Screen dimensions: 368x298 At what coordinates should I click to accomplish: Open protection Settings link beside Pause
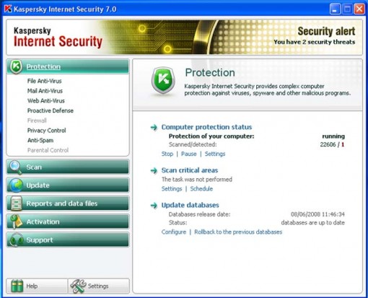[215, 154]
